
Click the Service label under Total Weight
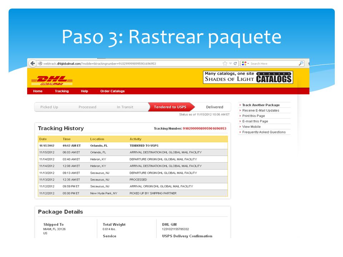(x=109, y=236)
